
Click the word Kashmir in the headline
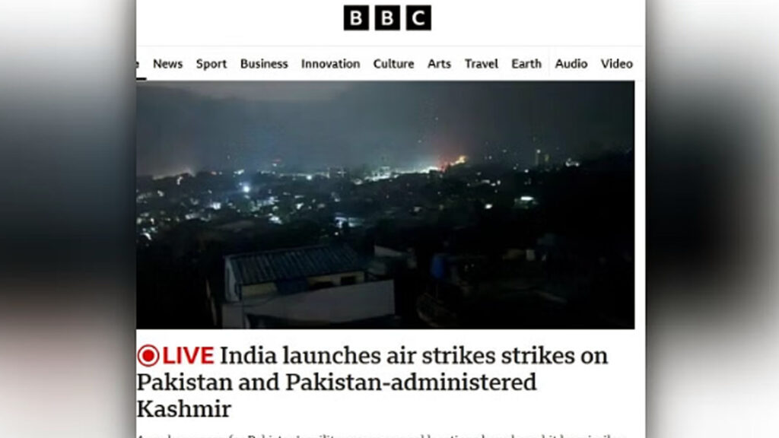tap(184, 409)
